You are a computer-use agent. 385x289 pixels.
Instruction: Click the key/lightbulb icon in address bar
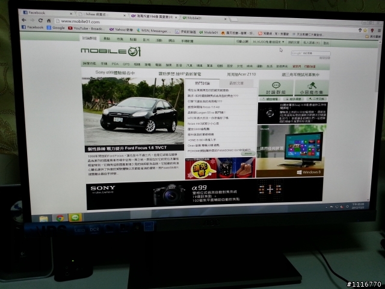[360, 30]
